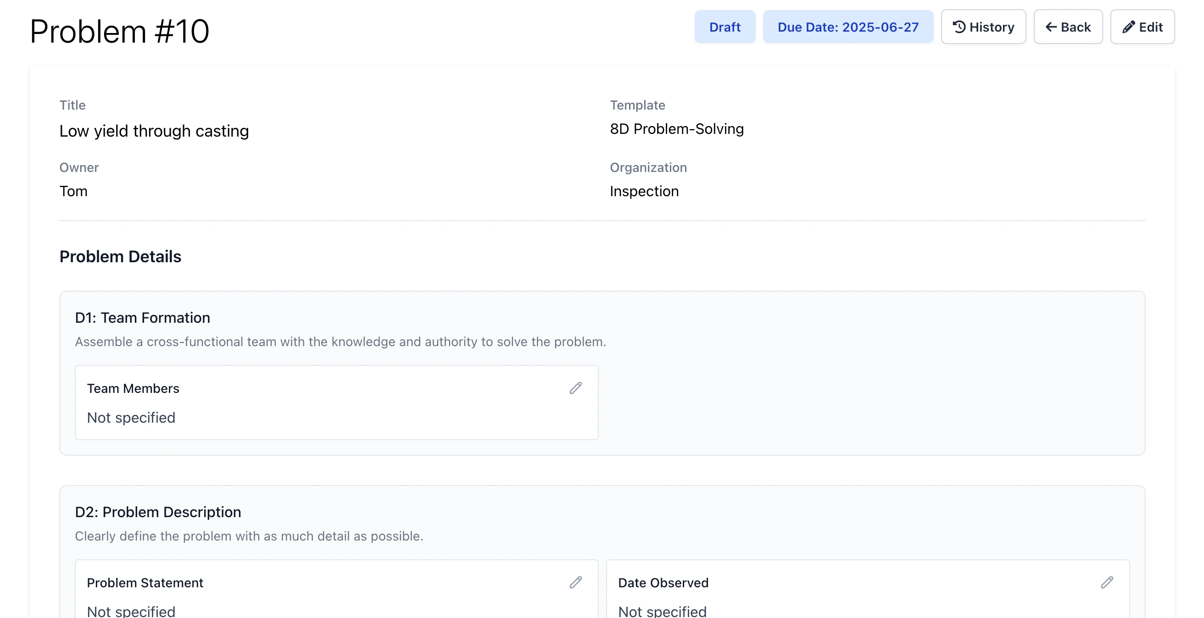Click the Date Observed field label
This screenshot has width=1204, height=618.
pos(663,583)
